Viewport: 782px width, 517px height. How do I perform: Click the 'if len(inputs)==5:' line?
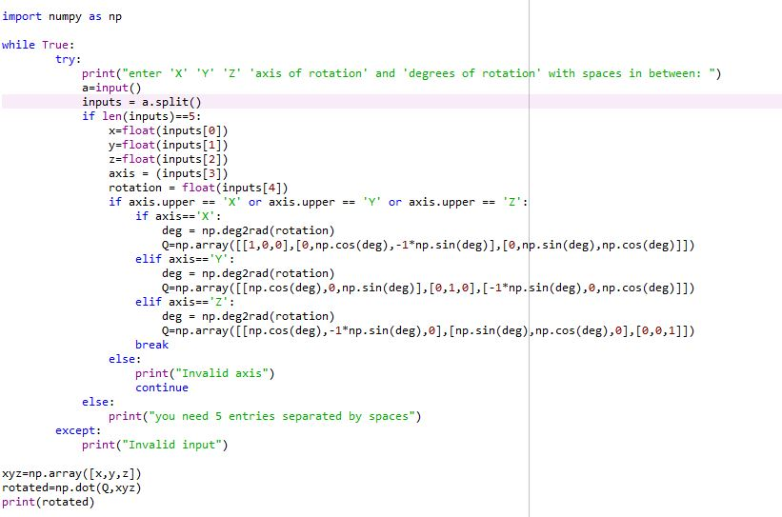pyautogui.click(x=142, y=117)
